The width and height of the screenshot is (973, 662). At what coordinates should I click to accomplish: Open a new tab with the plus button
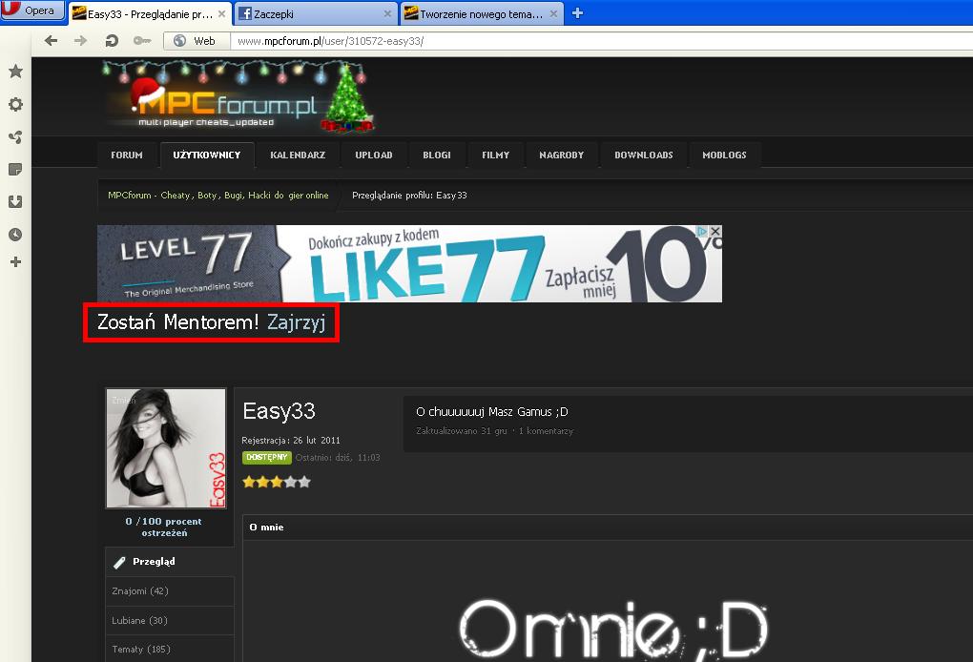577,13
